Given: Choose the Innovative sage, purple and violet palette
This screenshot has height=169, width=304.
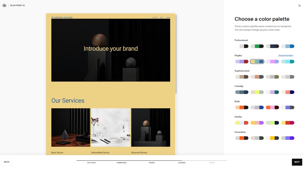Looking at the screenshot, I should point(287,138).
